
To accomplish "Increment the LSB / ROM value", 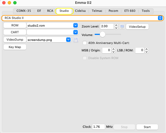I will pyautogui.click(x=147, y=49).
